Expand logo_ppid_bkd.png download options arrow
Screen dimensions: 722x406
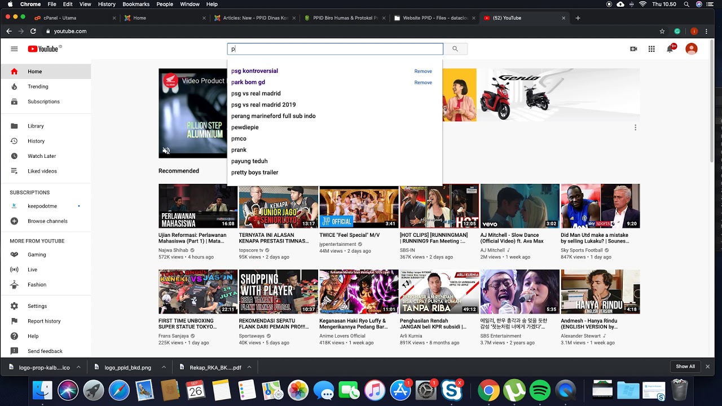coord(164,367)
